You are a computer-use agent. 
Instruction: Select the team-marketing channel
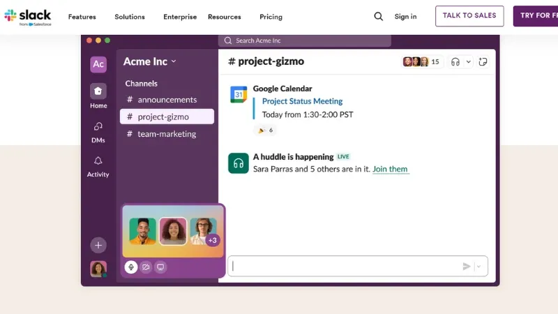[167, 134]
